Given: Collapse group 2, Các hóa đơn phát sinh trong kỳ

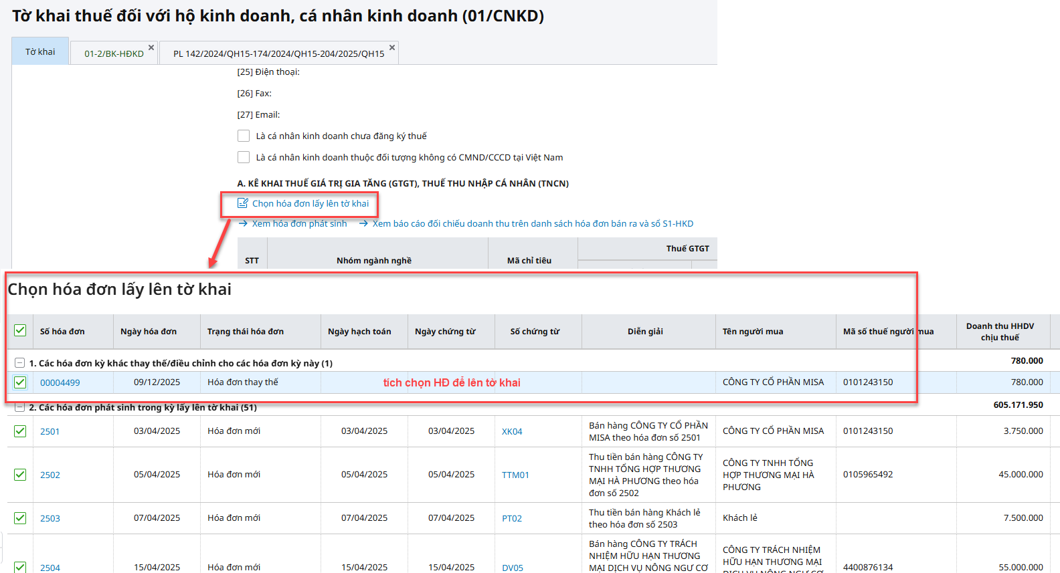Looking at the screenshot, I should tap(19, 407).
